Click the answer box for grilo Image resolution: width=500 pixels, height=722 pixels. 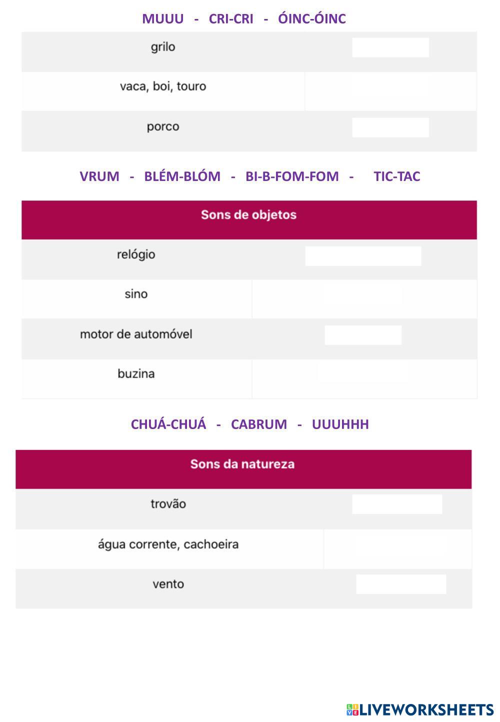coord(390,47)
